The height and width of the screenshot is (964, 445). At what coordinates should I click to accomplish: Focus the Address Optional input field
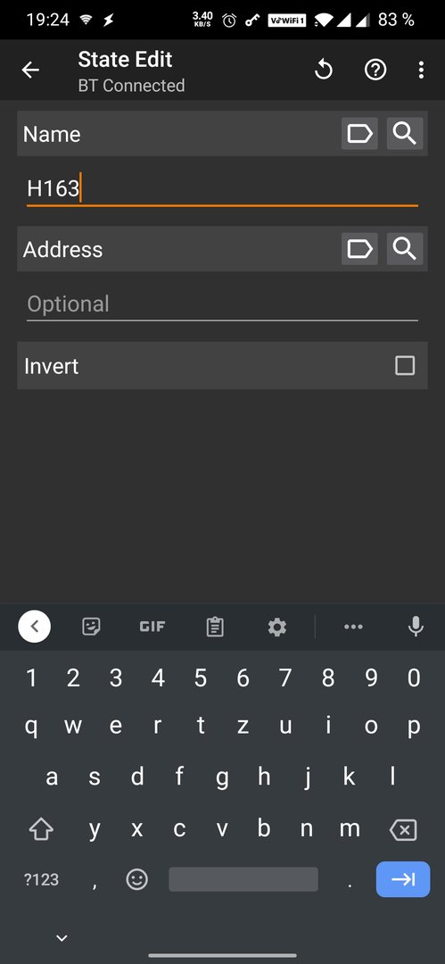coord(223,305)
